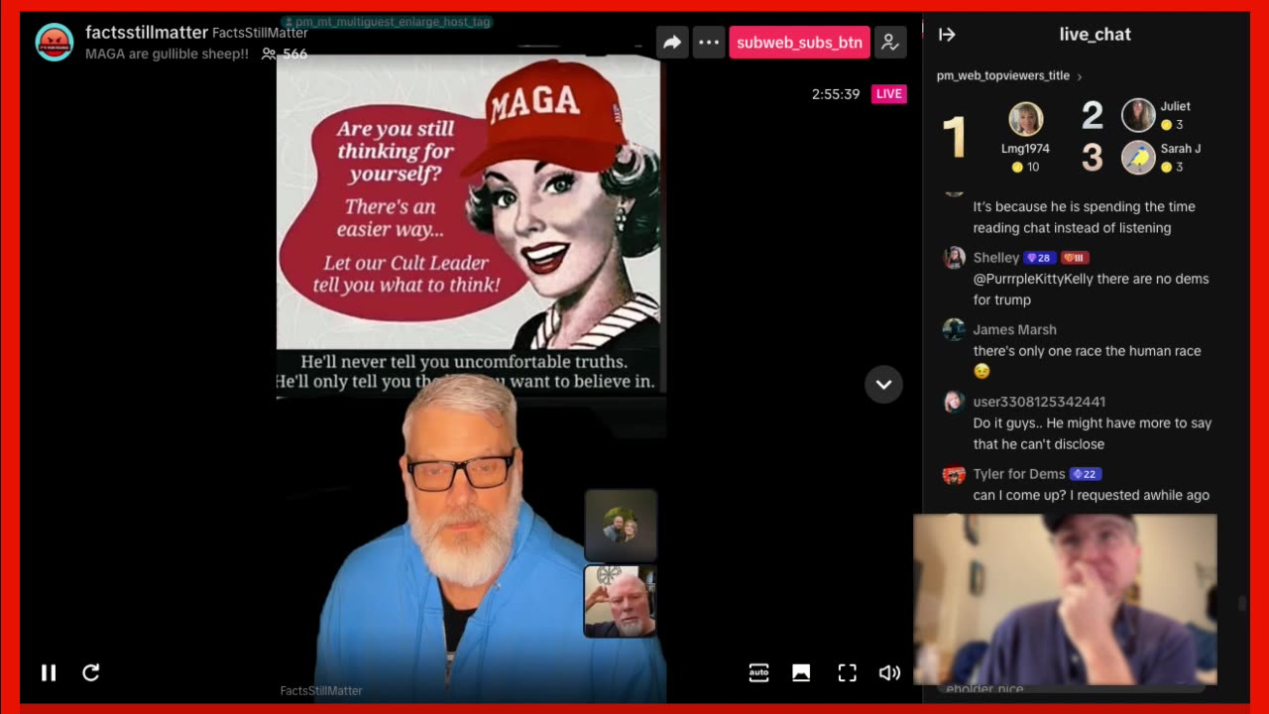The width and height of the screenshot is (1269, 714).
Task: Expand pm_web_topviewers_title chevron
Action: click(1080, 76)
